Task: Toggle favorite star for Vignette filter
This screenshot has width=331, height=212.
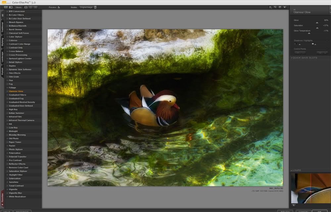Action: tap(7, 190)
